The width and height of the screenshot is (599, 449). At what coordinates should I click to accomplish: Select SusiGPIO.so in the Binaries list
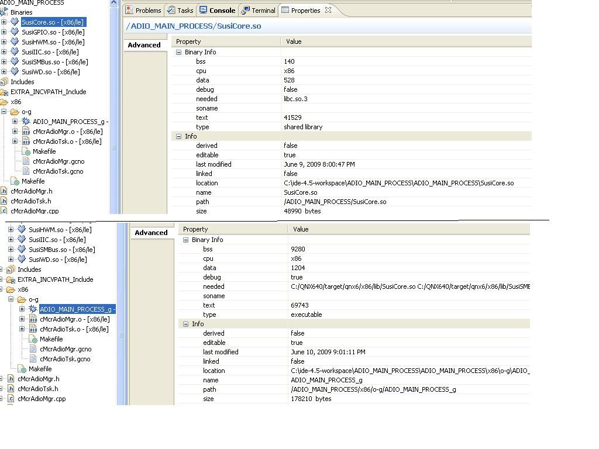point(53,32)
